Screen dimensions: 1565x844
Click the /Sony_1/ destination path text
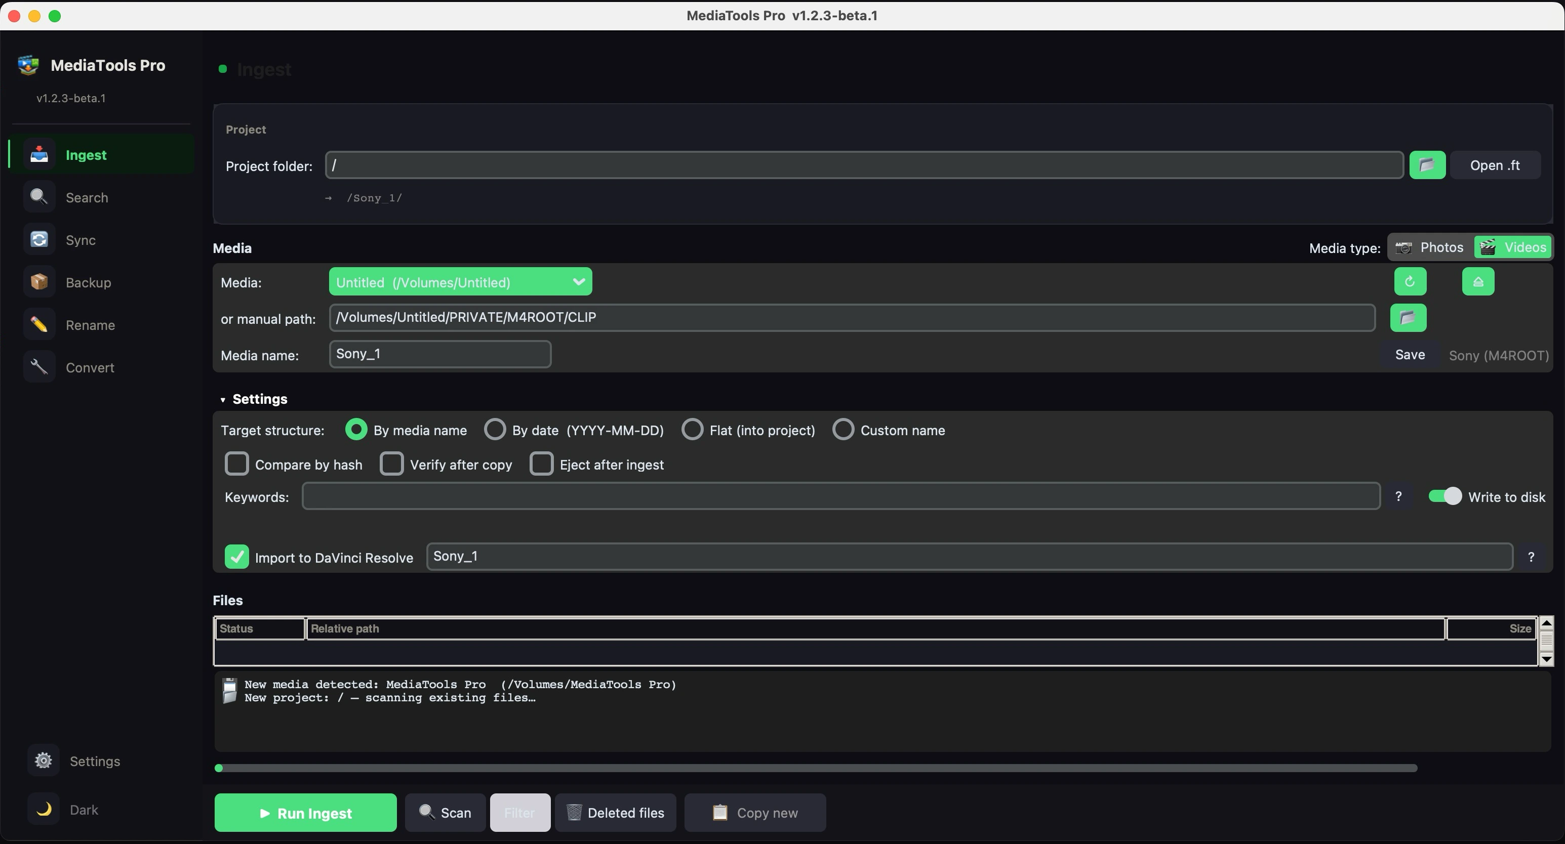click(x=374, y=198)
